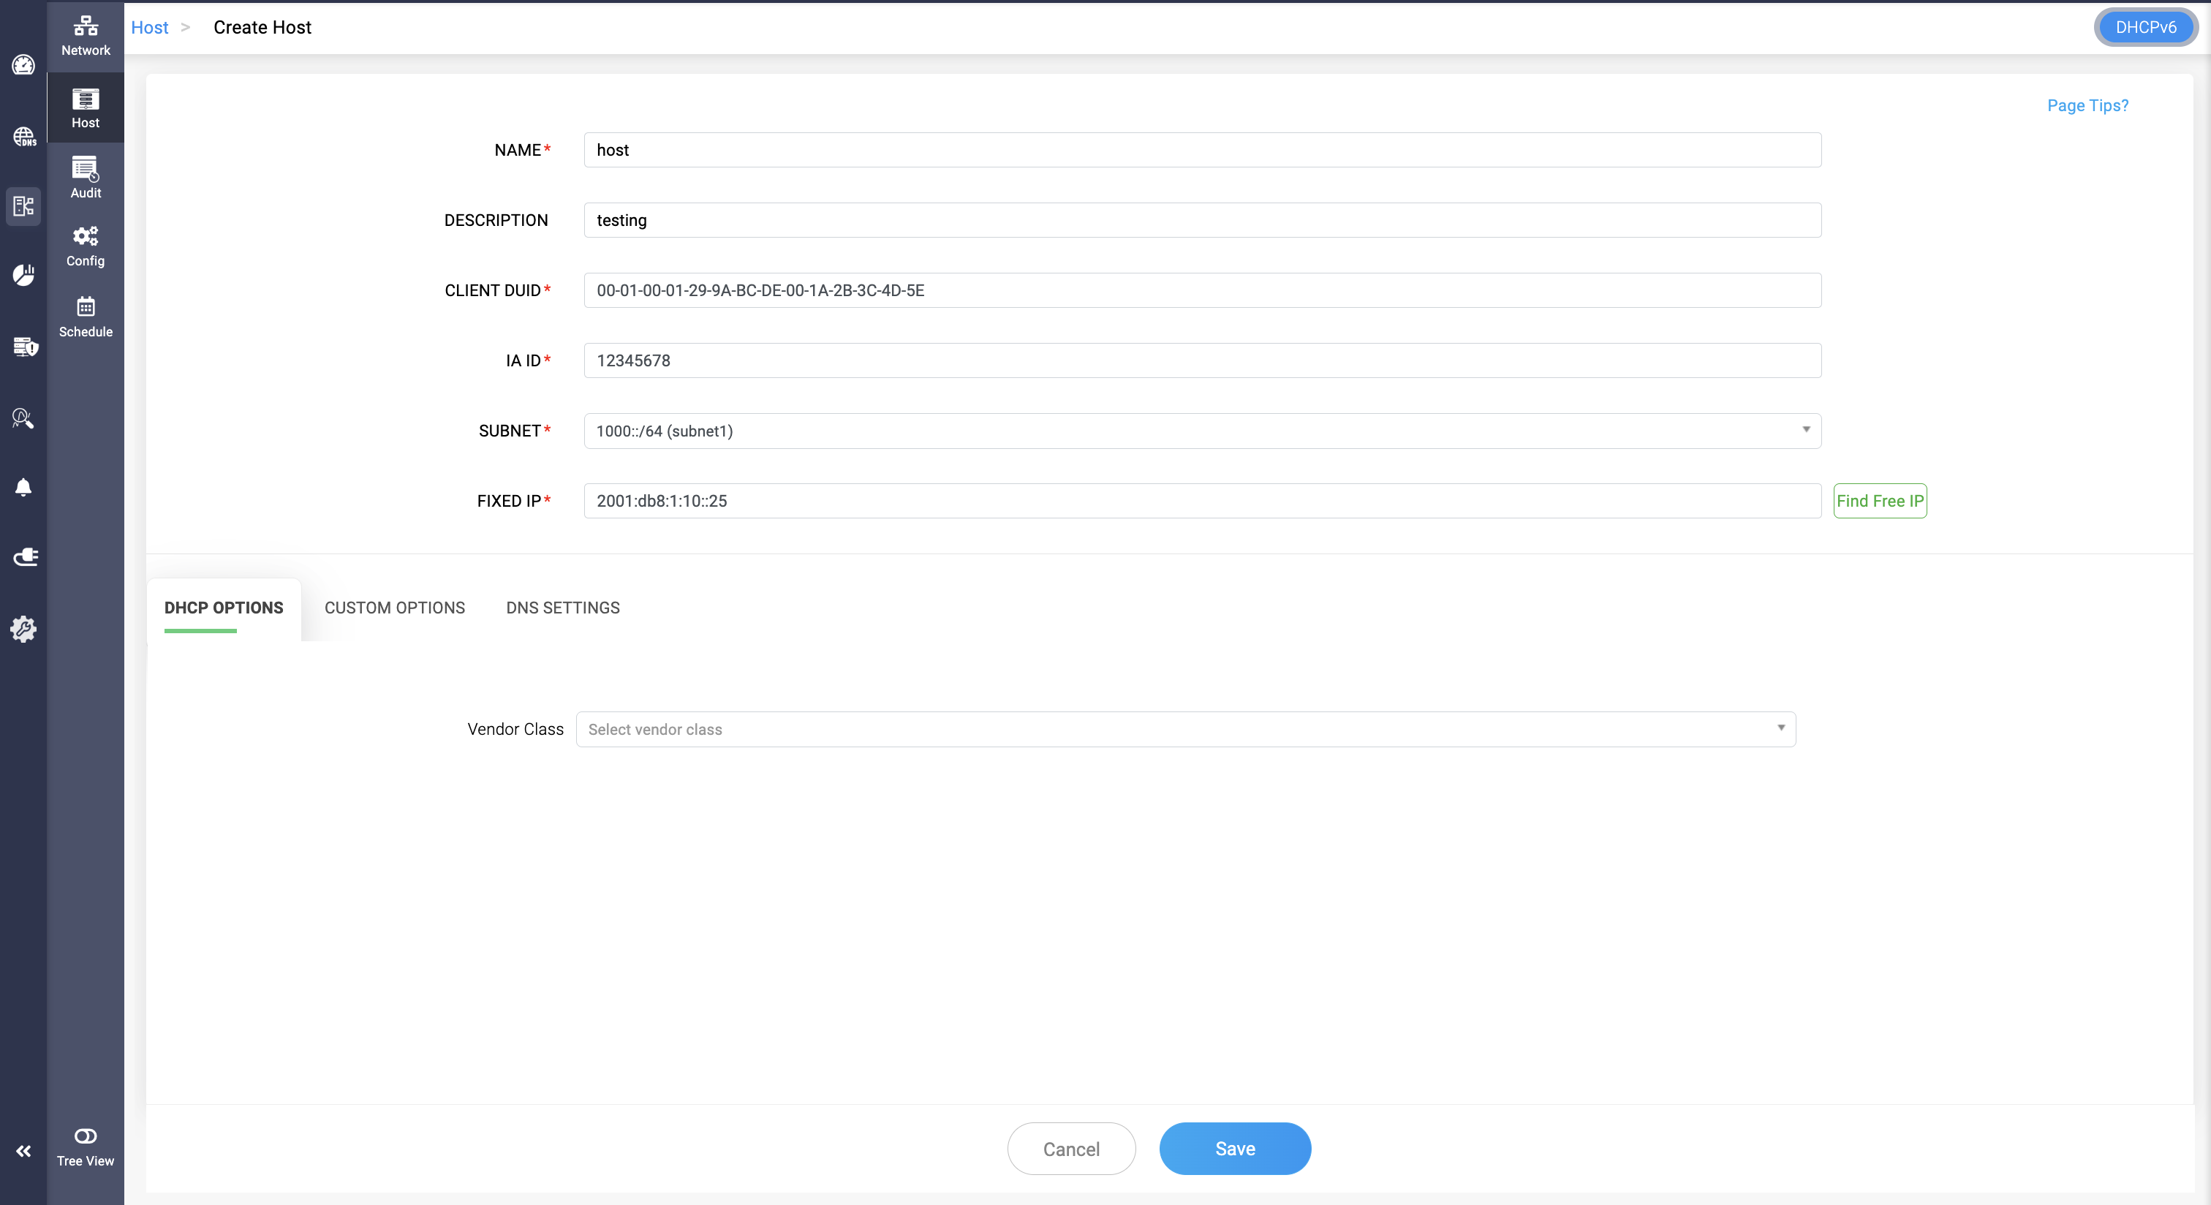Click the notifications bell icon
This screenshot has width=2211, height=1205.
23,488
